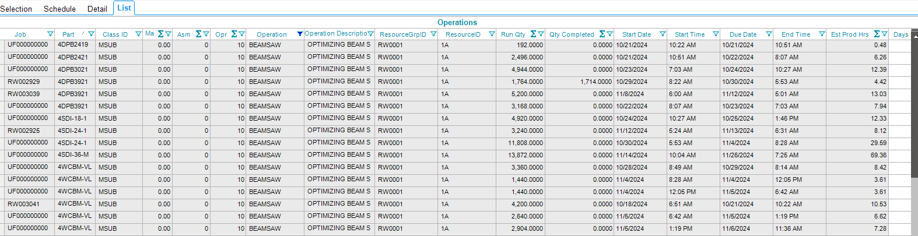Open the Start Date column filter
This screenshot has height=236, width=918.
663,34
